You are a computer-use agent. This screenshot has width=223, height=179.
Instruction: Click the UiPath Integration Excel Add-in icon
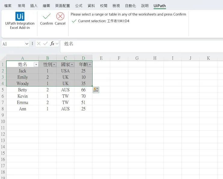pos(20,16)
